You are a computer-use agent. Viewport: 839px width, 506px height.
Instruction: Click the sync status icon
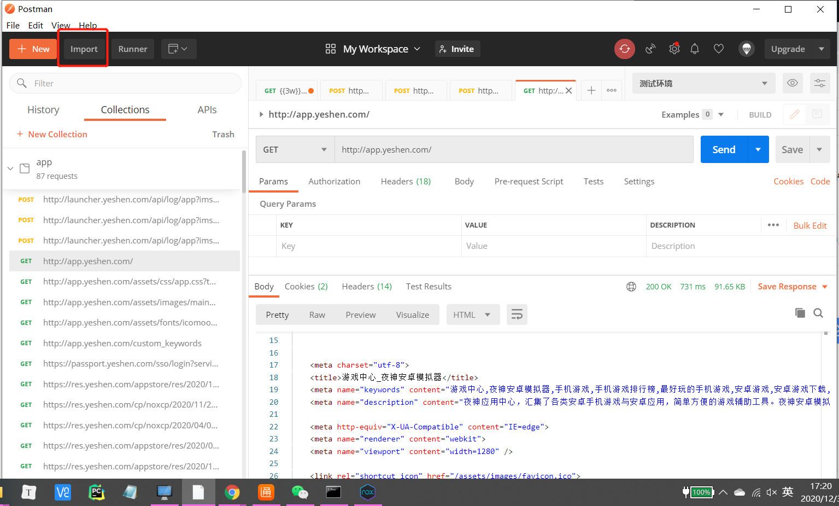pos(624,49)
